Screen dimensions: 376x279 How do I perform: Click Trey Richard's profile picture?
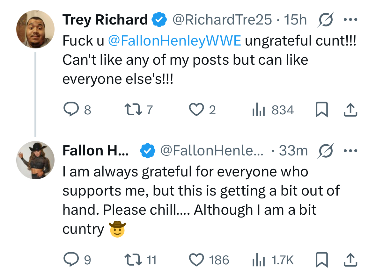[x=35, y=29]
